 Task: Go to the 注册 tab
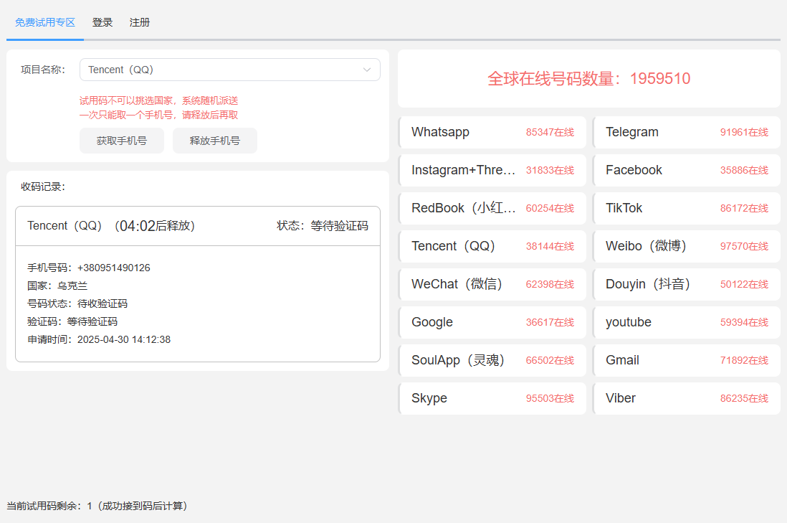pyautogui.click(x=140, y=23)
